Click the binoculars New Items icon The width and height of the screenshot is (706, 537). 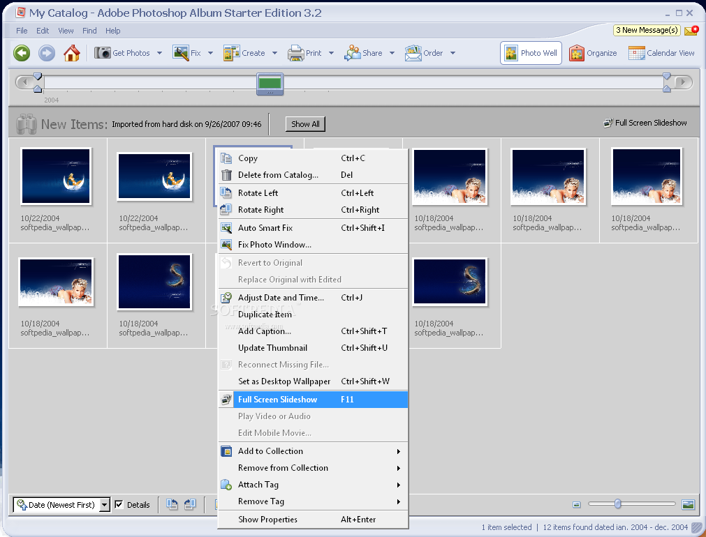point(27,124)
